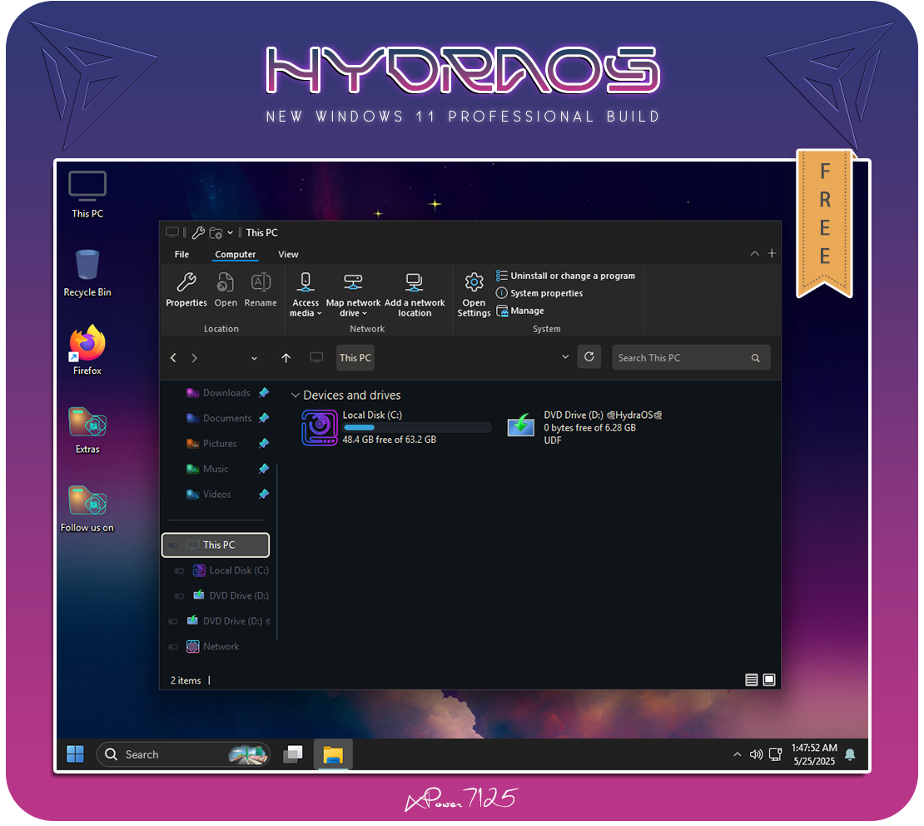Click the '2 items' status bar text

tap(186, 680)
